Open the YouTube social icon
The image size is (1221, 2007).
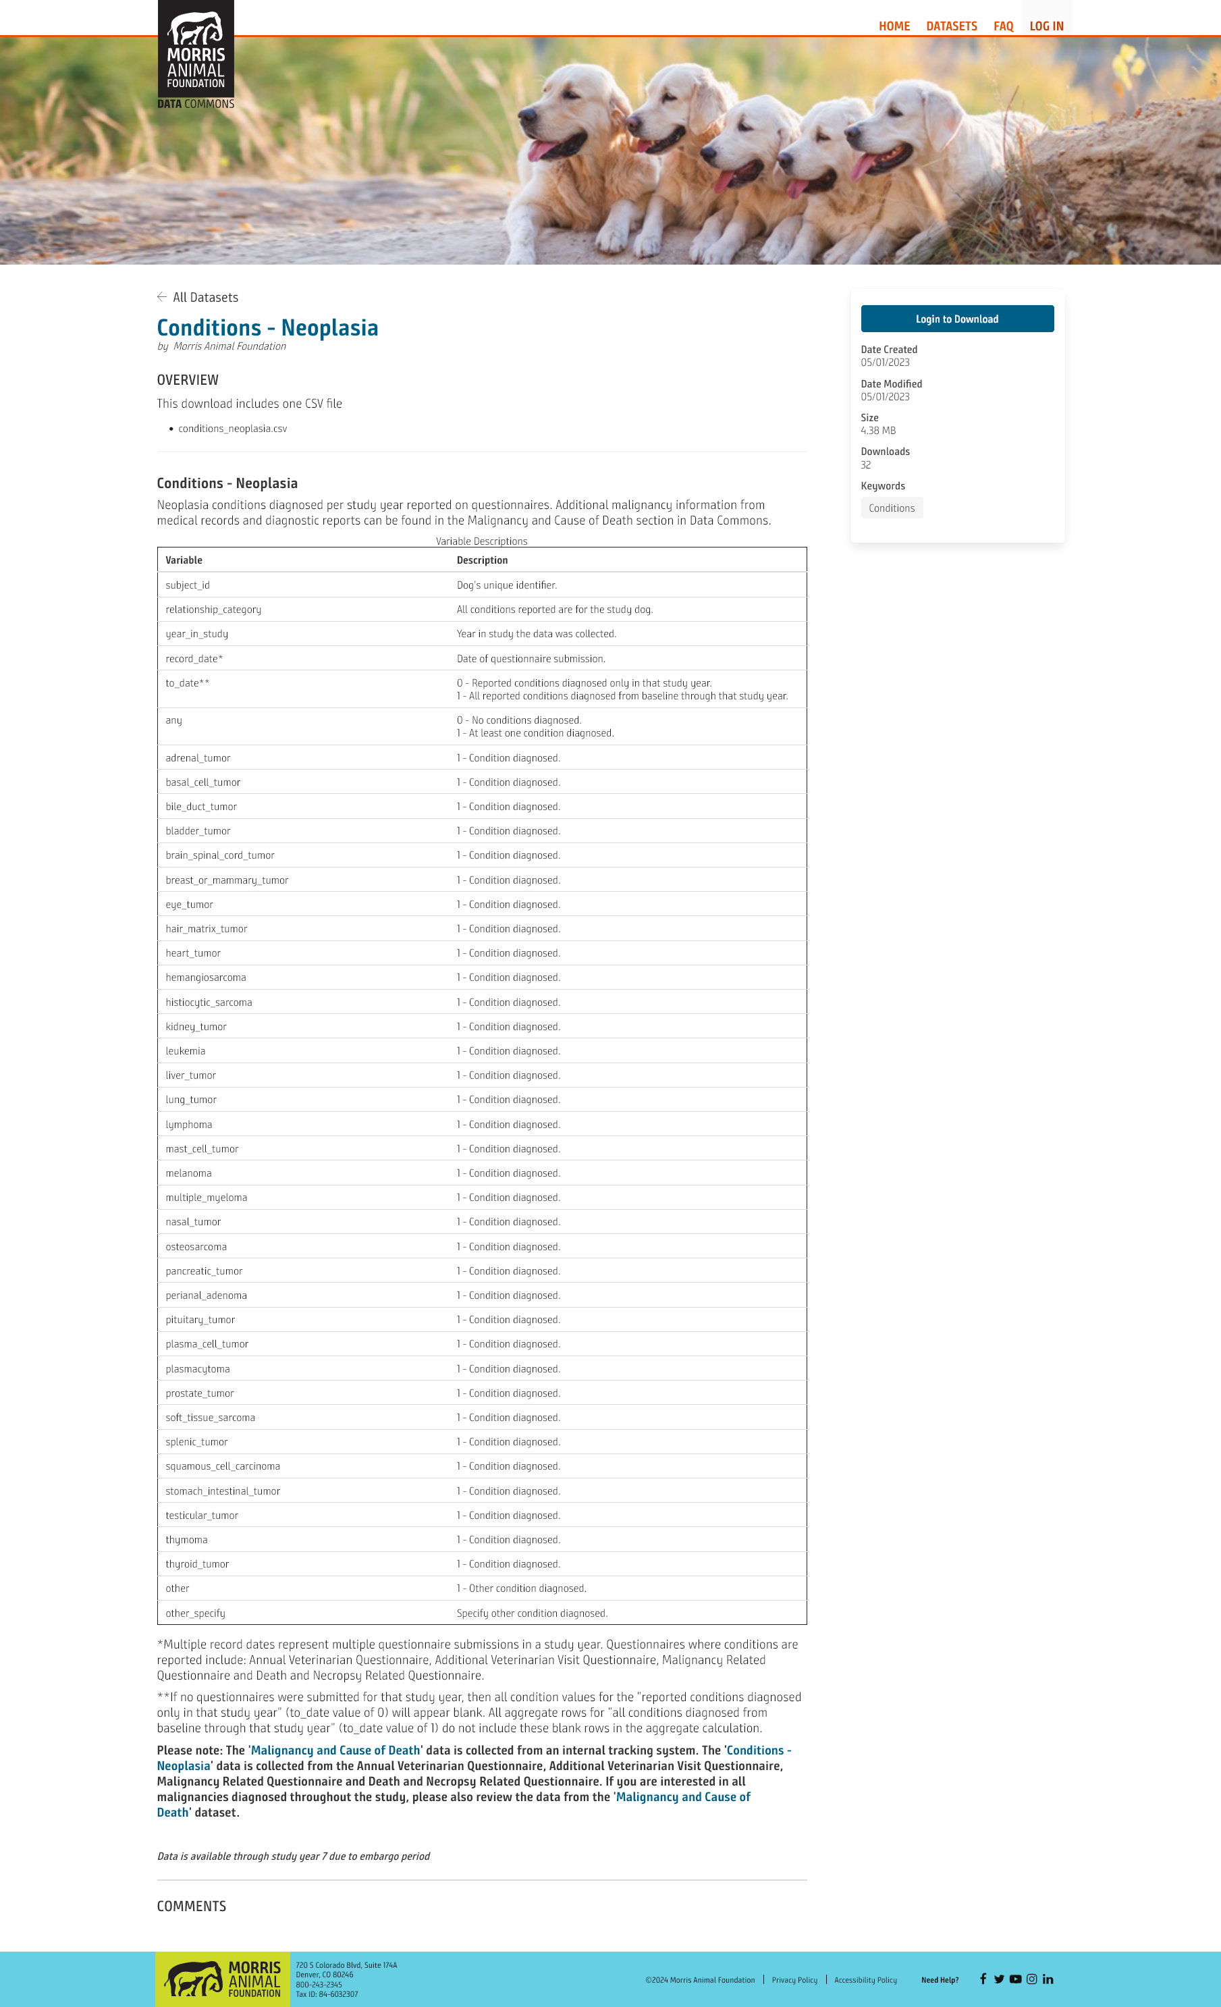(x=1016, y=1979)
